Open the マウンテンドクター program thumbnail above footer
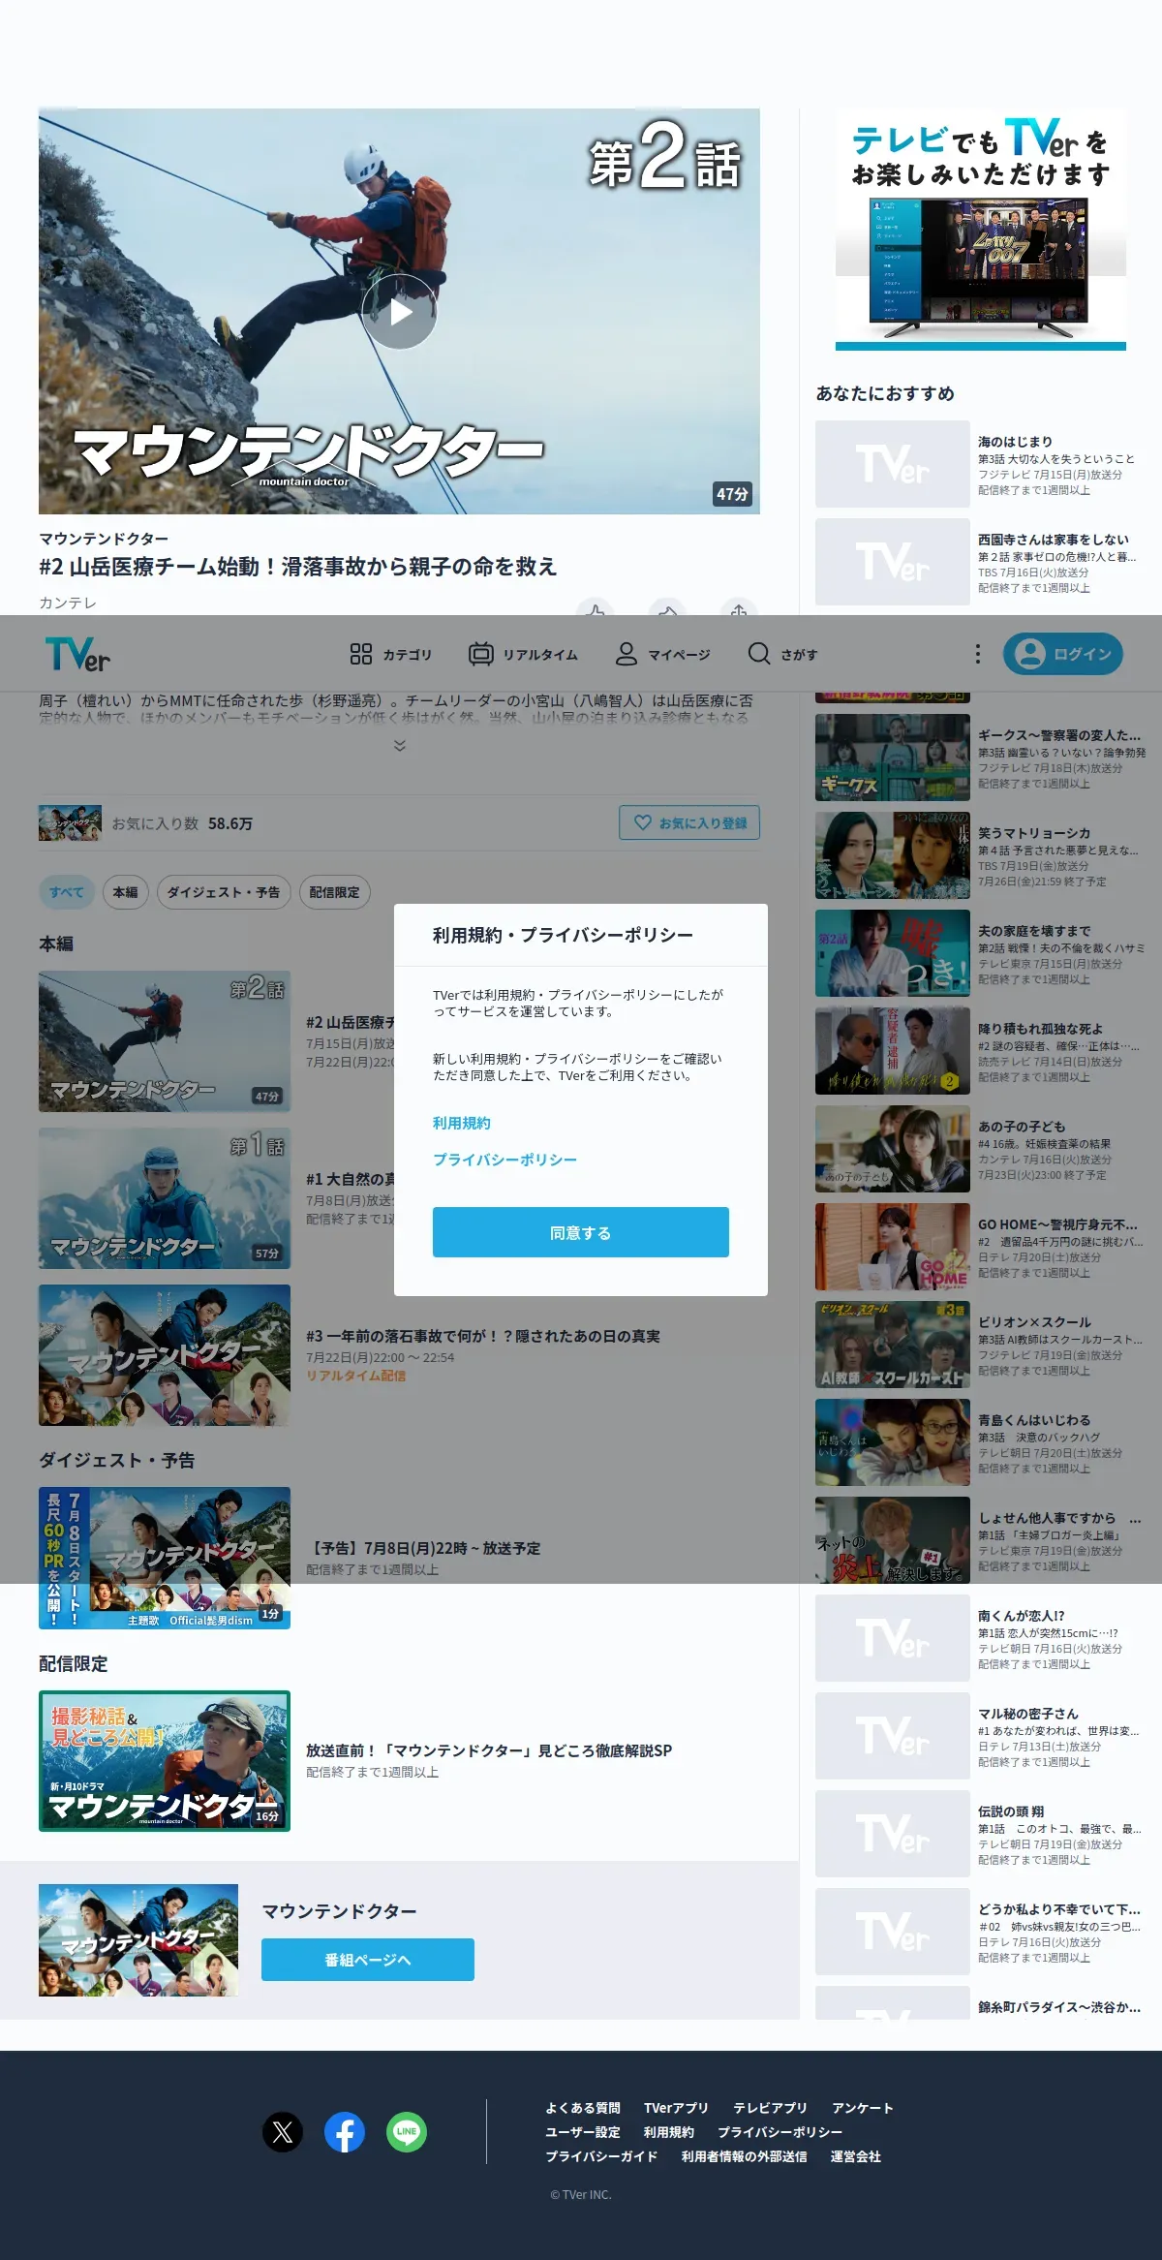The width and height of the screenshot is (1162, 2260). [x=138, y=1940]
